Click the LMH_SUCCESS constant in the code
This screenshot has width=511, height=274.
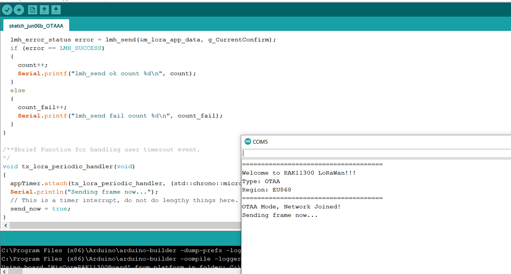80,48
